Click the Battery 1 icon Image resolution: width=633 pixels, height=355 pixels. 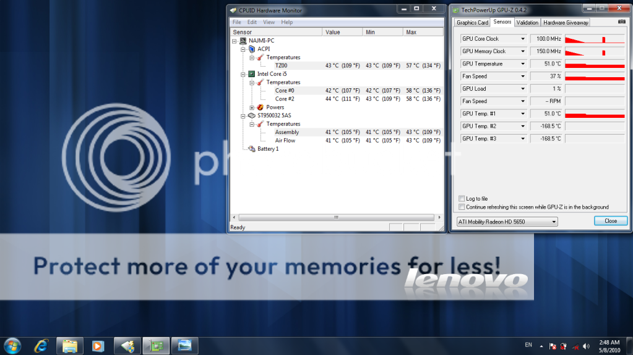(252, 149)
